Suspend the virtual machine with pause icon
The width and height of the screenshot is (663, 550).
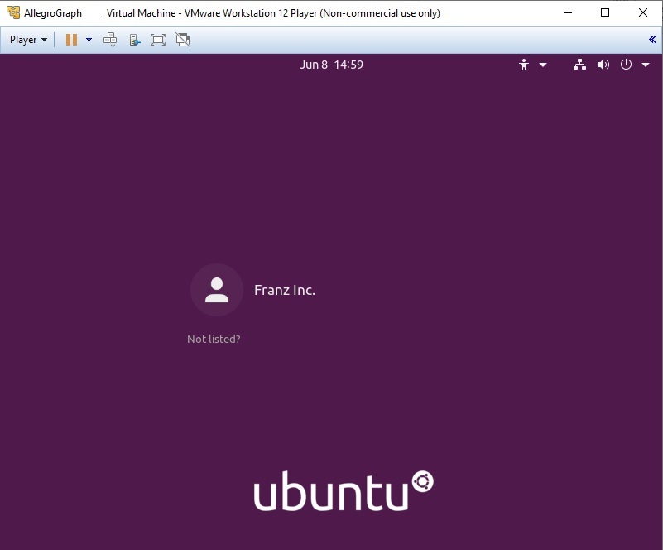coord(71,39)
